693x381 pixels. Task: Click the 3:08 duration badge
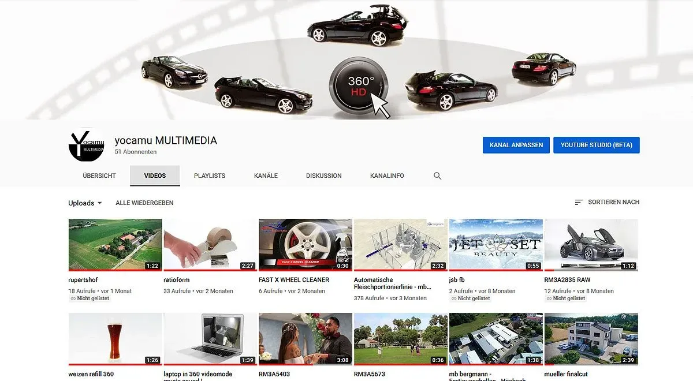pyautogui.click(x=342, y=360)
